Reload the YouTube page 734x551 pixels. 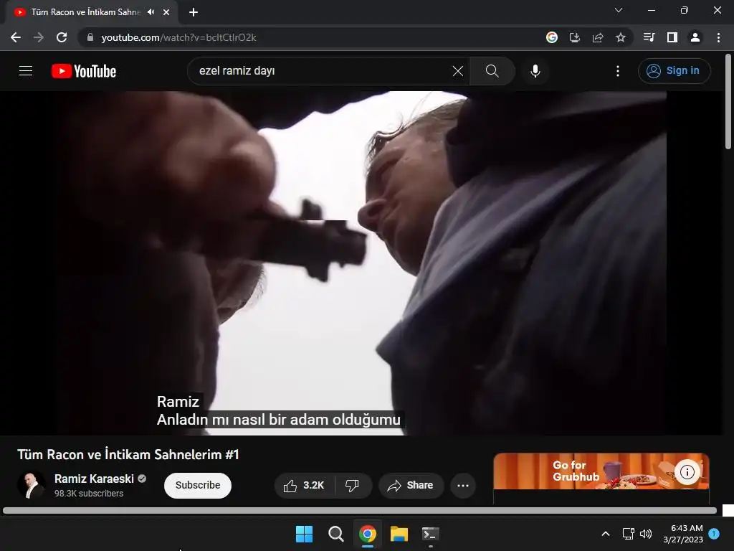(x=62, y=37)
